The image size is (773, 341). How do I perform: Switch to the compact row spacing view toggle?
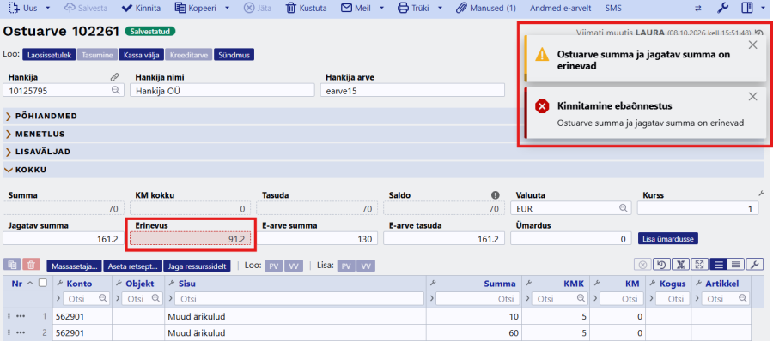(736, 266)
